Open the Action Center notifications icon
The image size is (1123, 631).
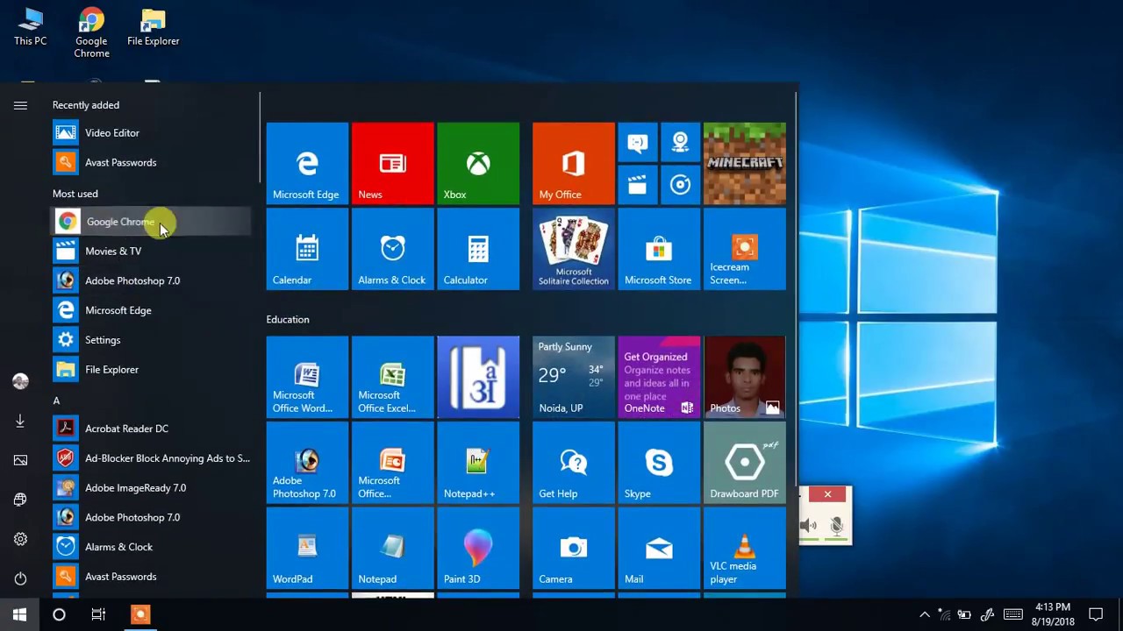(1096, 614)
